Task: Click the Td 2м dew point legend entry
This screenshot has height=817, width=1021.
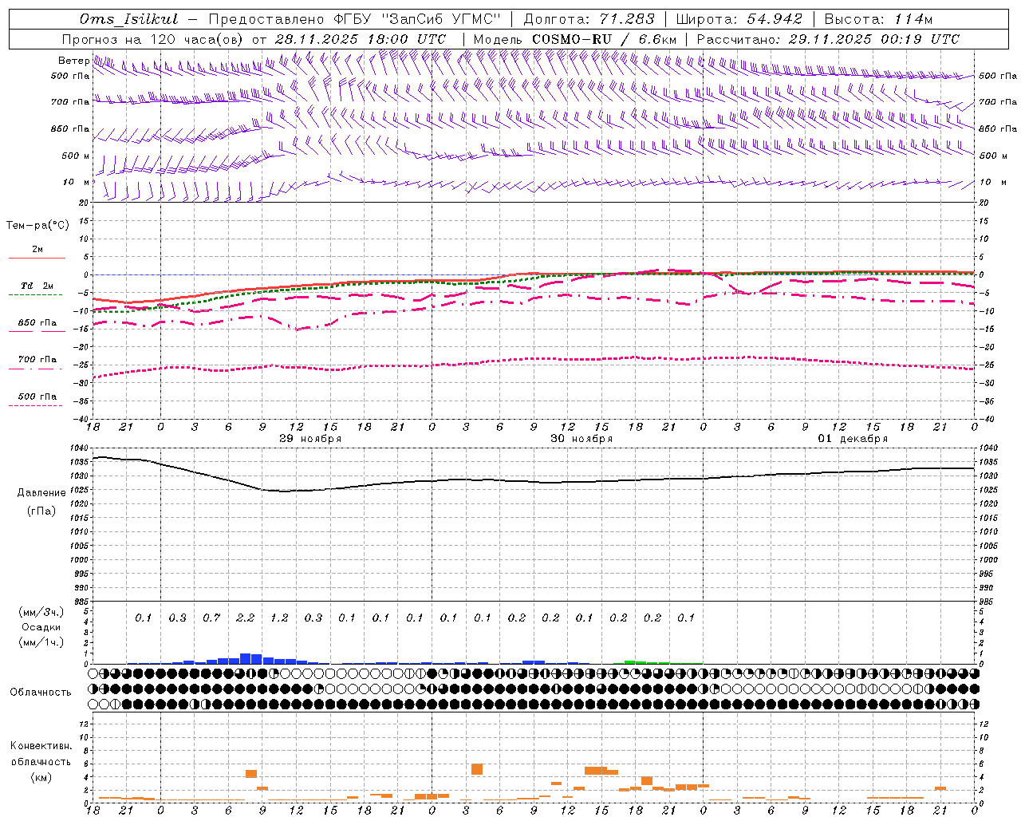Action: [37, 286]
